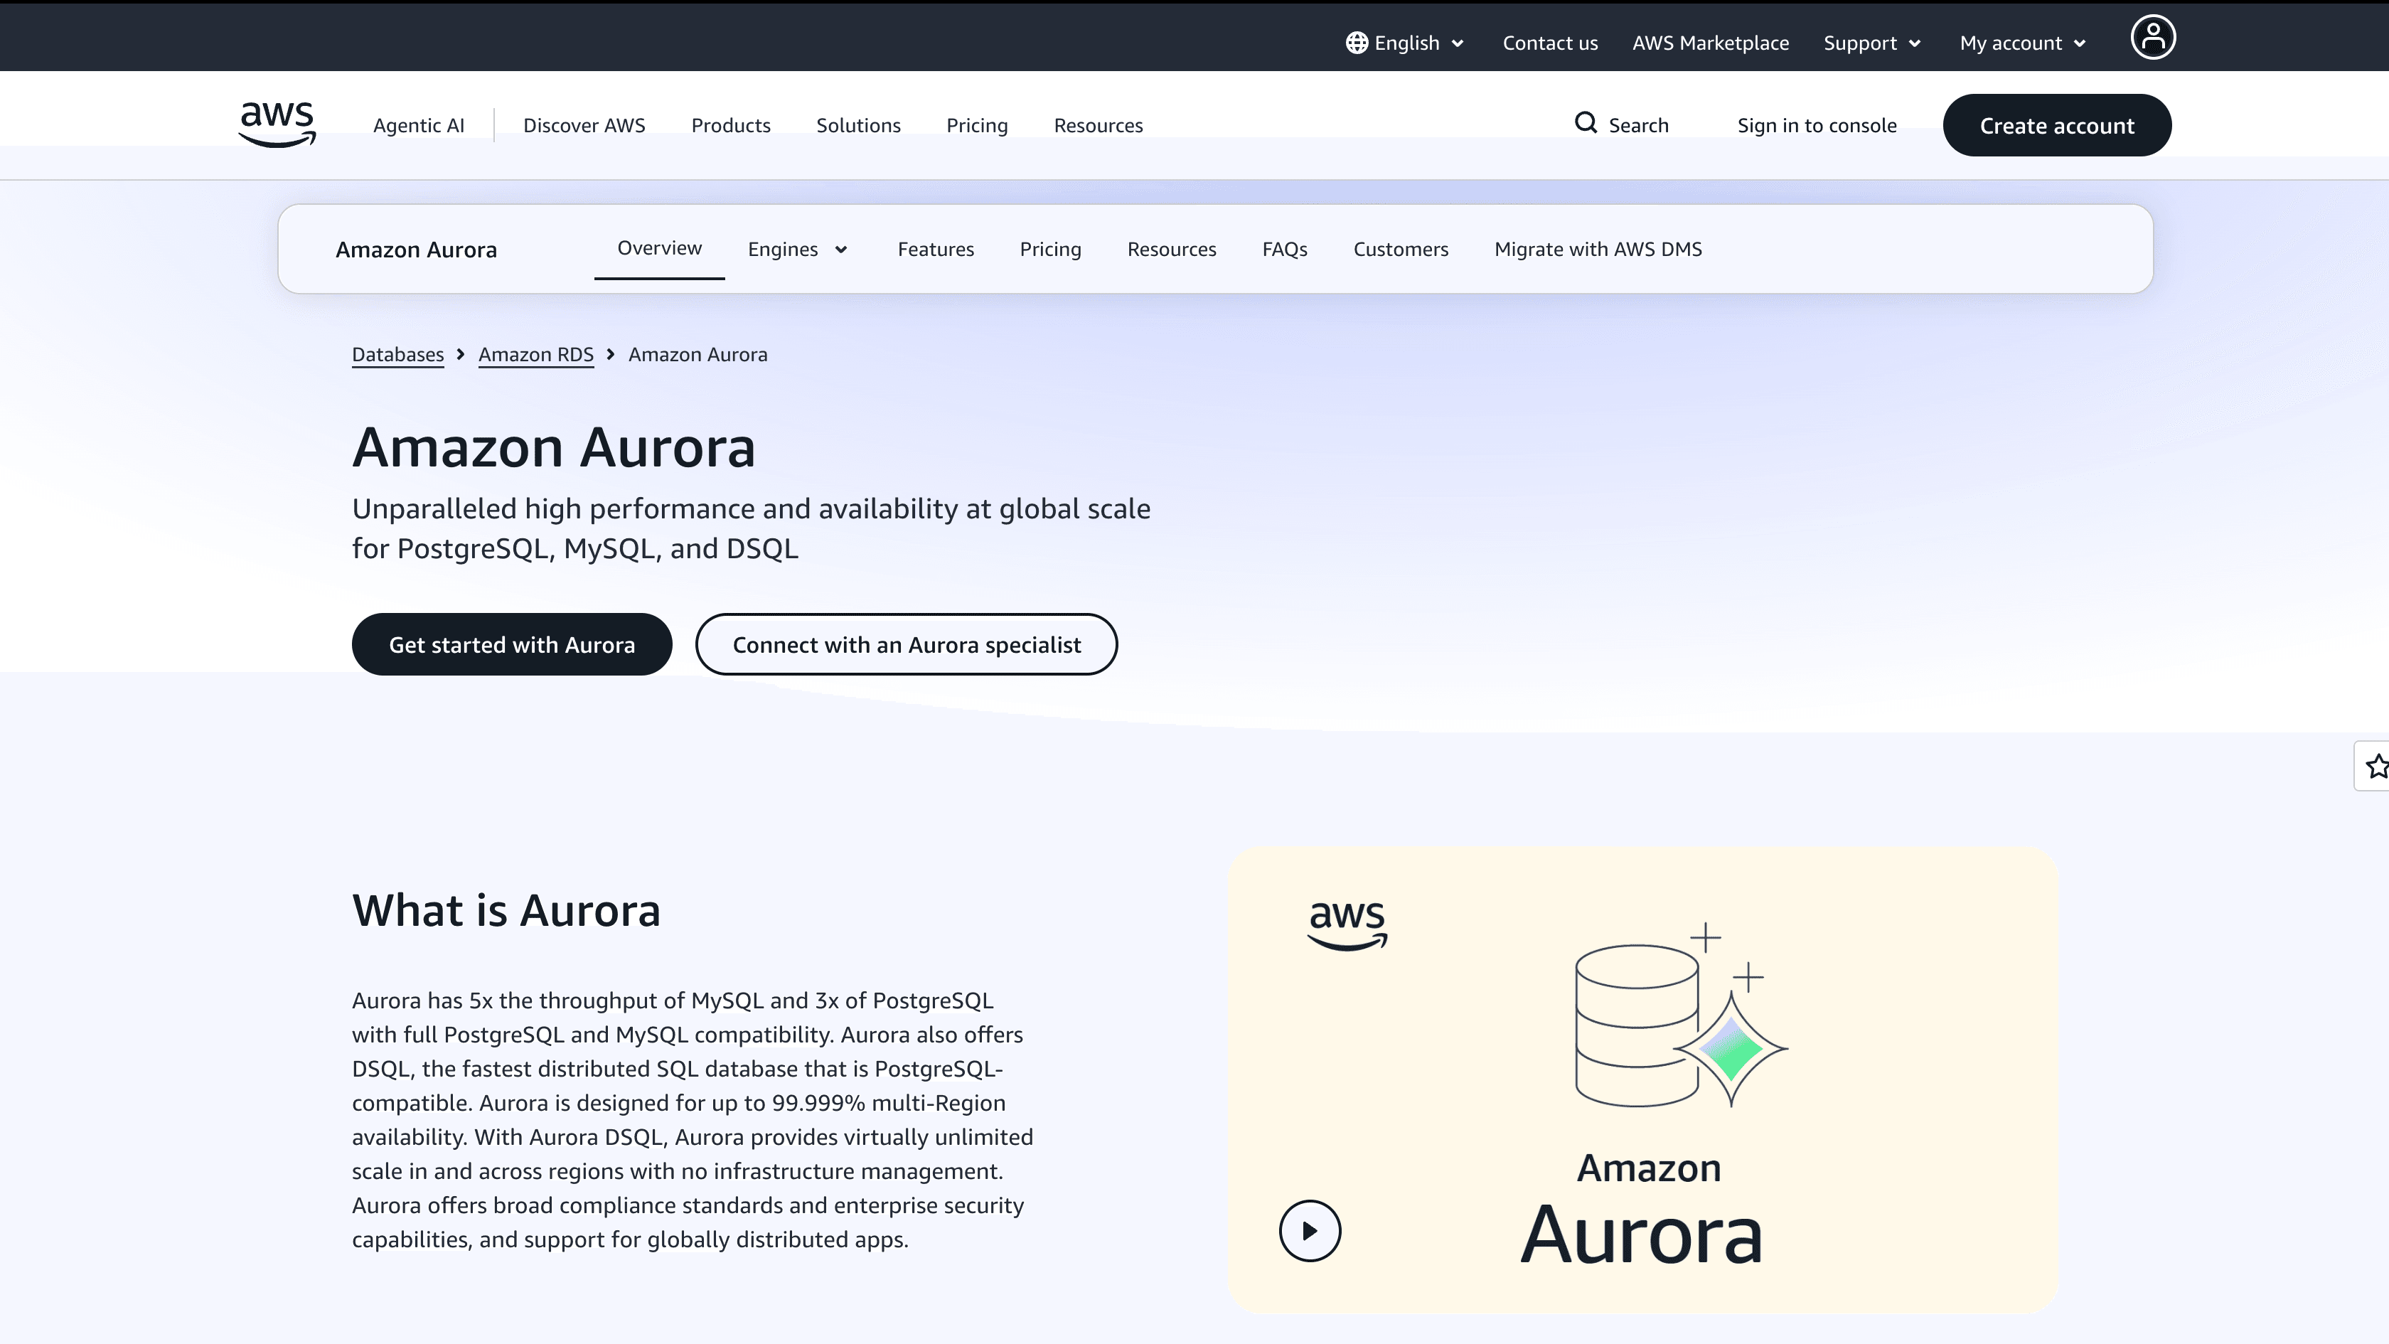Image resolution: width=2389 pixels, height=1344 pixels.
Task: Open the My account dropdown
Action: click(2023, 43)
